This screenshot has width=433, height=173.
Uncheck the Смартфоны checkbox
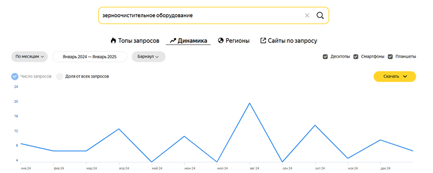(x=356, y=56)
